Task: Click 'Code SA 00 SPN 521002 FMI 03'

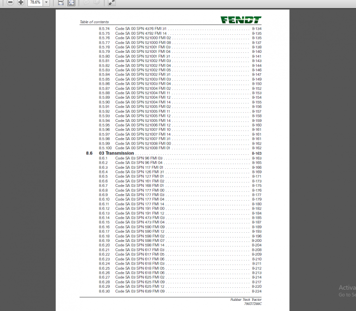Action: (143, 61)
